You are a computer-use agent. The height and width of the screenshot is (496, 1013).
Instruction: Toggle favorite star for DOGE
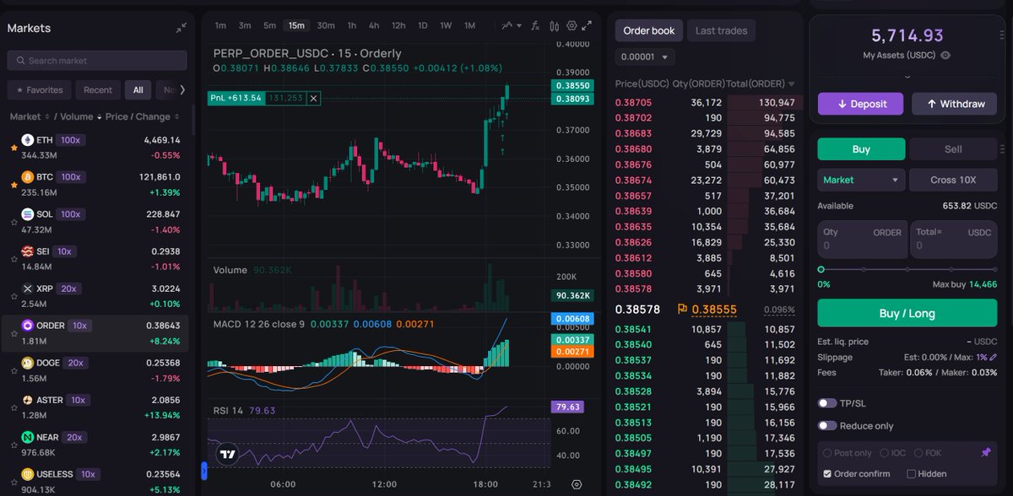point(13,369)
